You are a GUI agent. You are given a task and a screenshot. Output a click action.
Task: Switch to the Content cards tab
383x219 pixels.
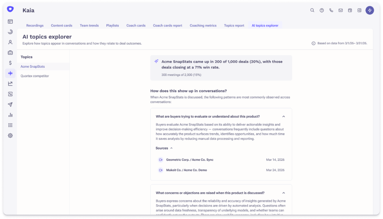[x=61, y=25]
